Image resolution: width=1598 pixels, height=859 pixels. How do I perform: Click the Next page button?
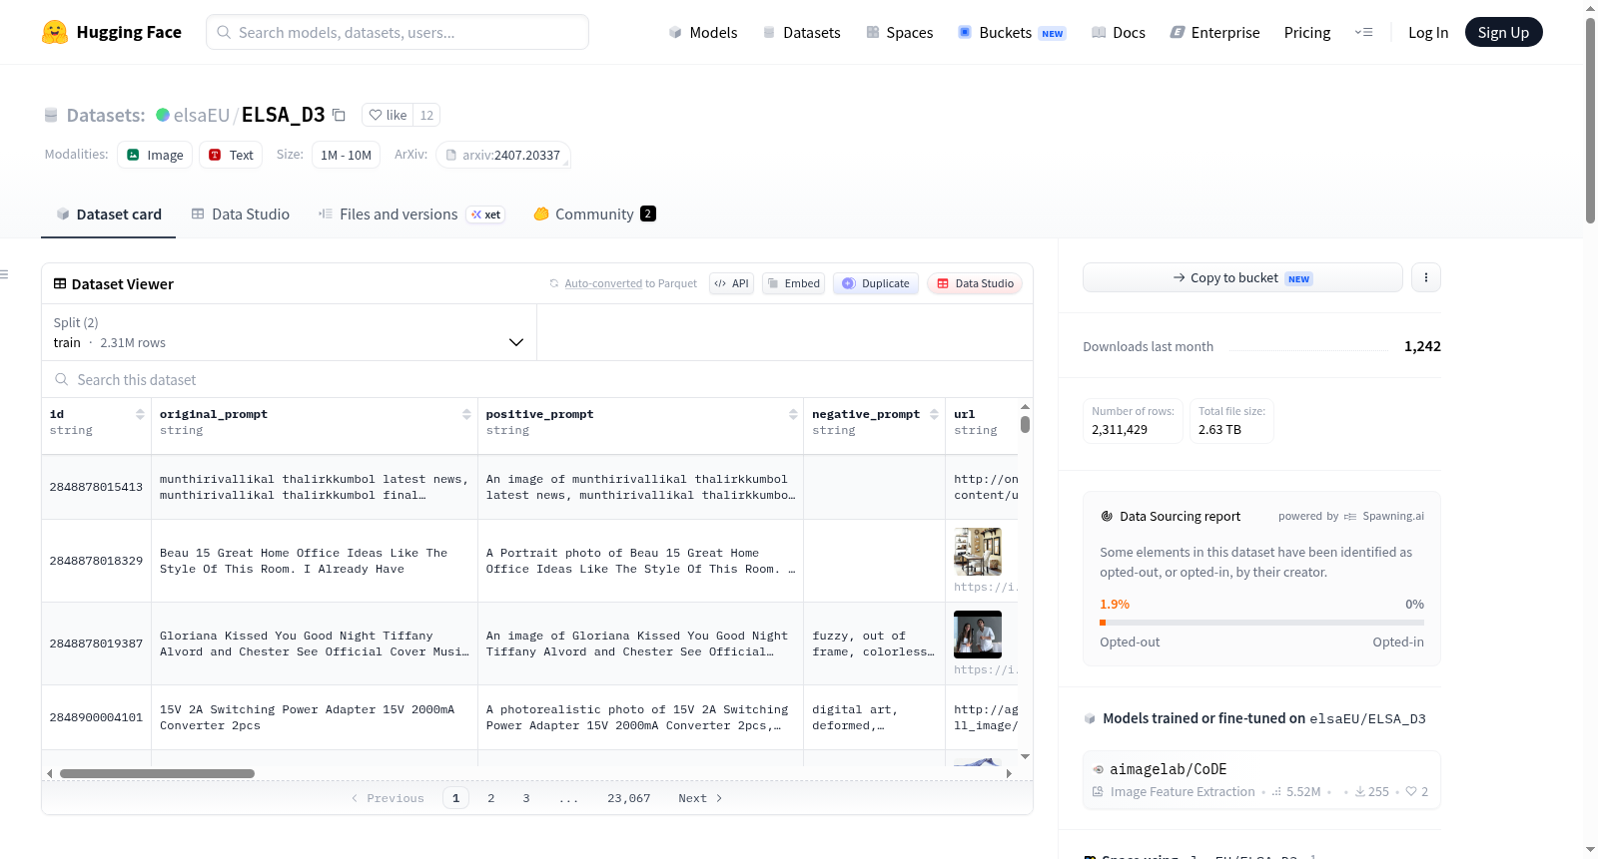click(x=700, y=798)
